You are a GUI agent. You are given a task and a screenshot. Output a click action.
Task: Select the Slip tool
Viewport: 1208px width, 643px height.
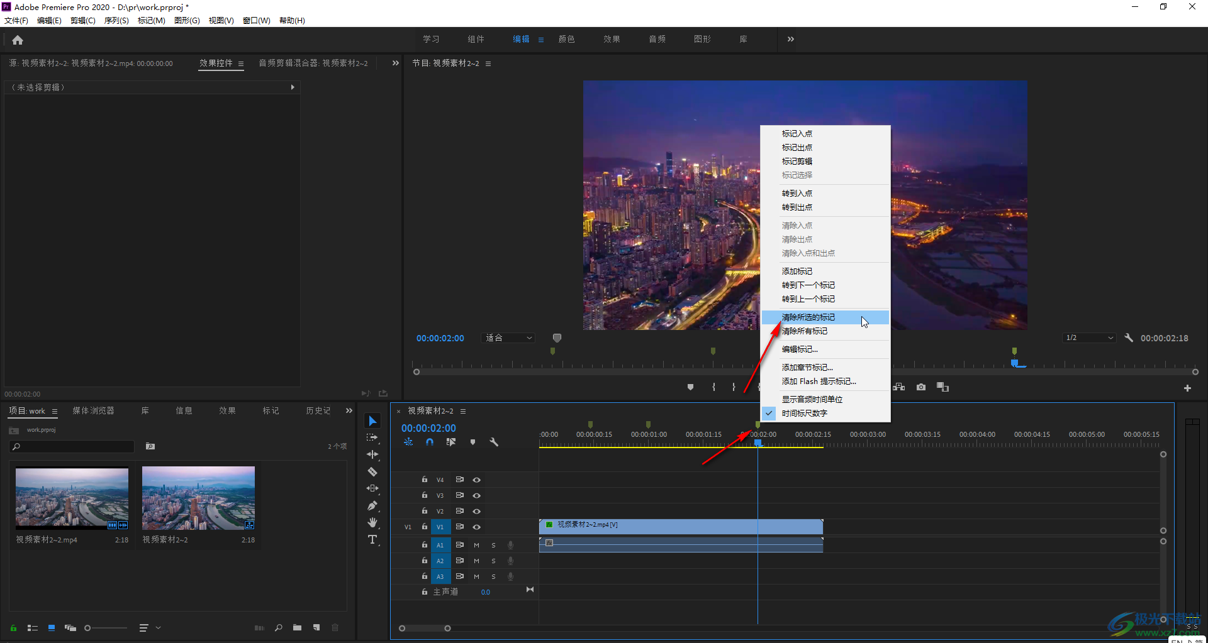pos(372,488)
